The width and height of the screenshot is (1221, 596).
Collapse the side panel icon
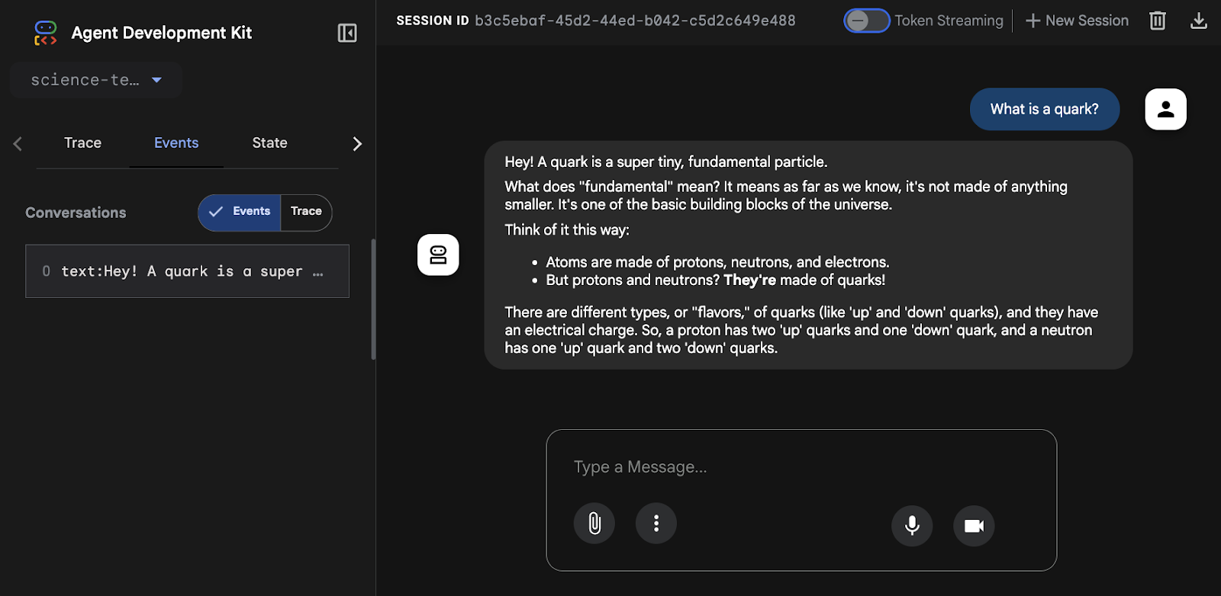[347, 33]
